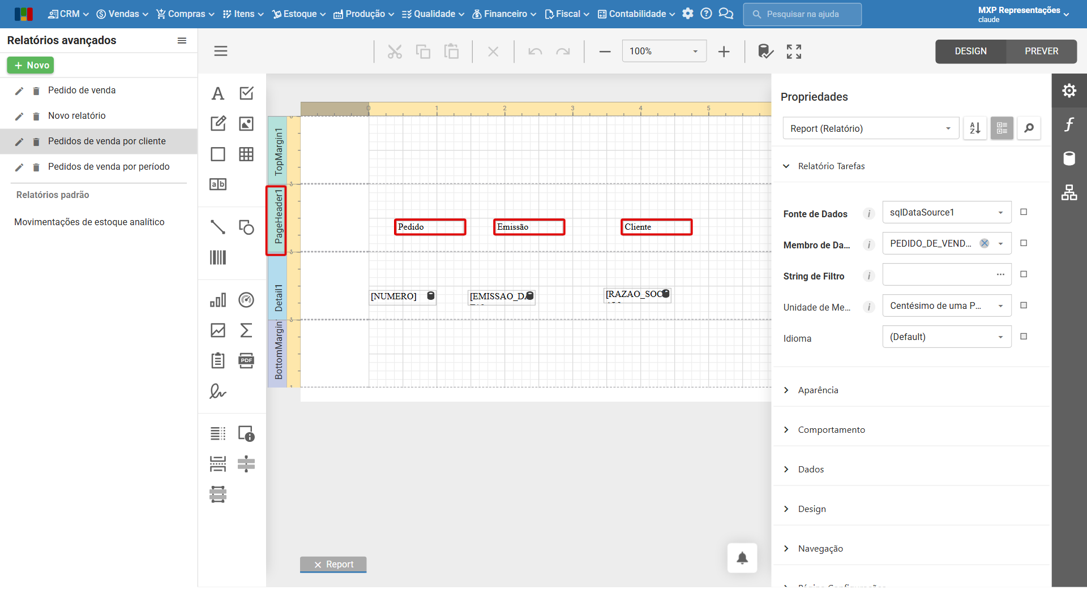Open the Vendas menu
1087x611 pixels.
click(122, 14)
